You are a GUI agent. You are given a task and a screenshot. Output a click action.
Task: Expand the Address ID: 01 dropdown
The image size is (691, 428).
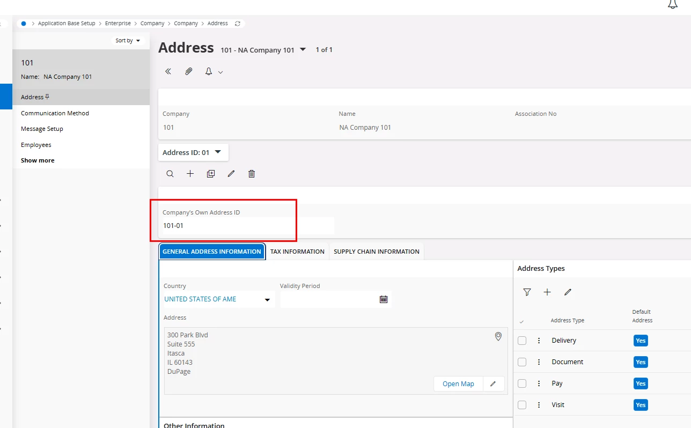[193, 152]
